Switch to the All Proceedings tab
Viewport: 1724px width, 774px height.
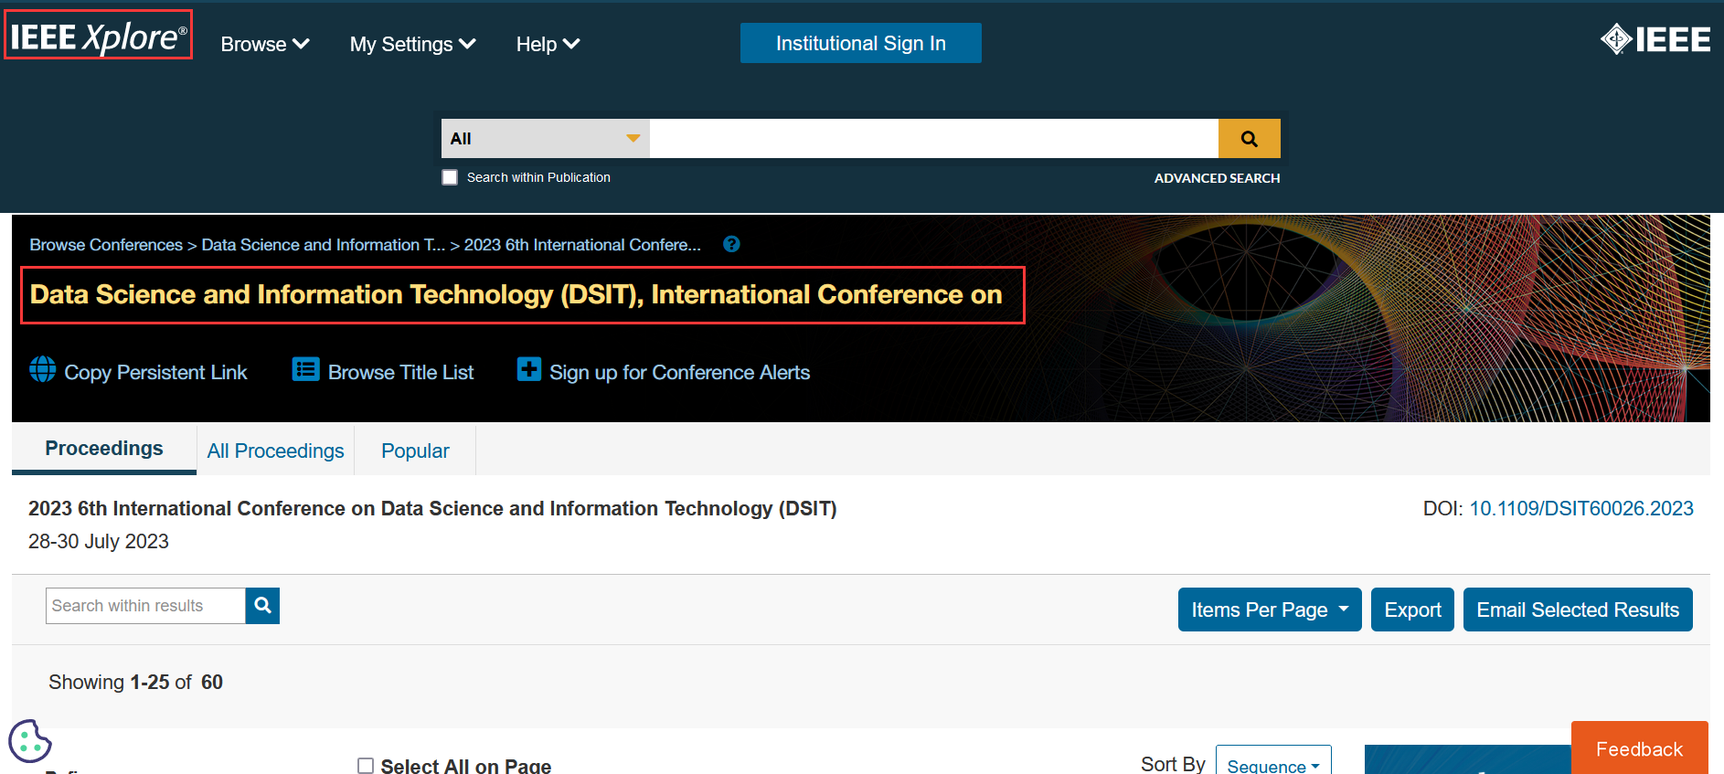[275, 451]
